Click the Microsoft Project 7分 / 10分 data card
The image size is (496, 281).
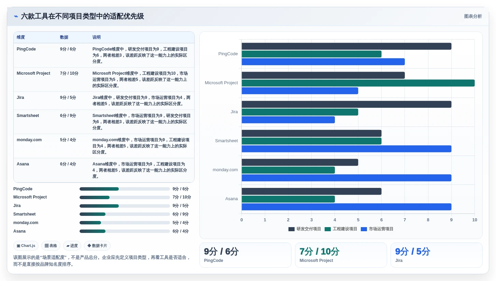click(x=341, y=255)
